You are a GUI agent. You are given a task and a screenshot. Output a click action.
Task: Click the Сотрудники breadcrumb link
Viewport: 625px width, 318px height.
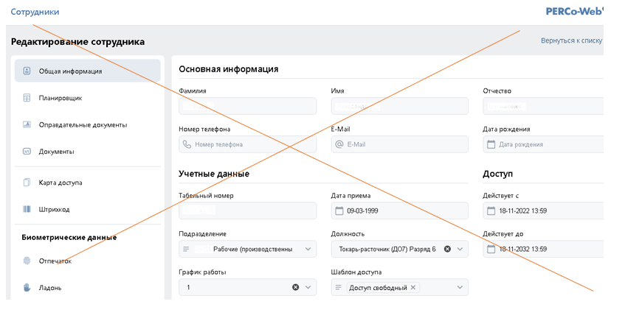pyautogui.click(x=35, y=12)
